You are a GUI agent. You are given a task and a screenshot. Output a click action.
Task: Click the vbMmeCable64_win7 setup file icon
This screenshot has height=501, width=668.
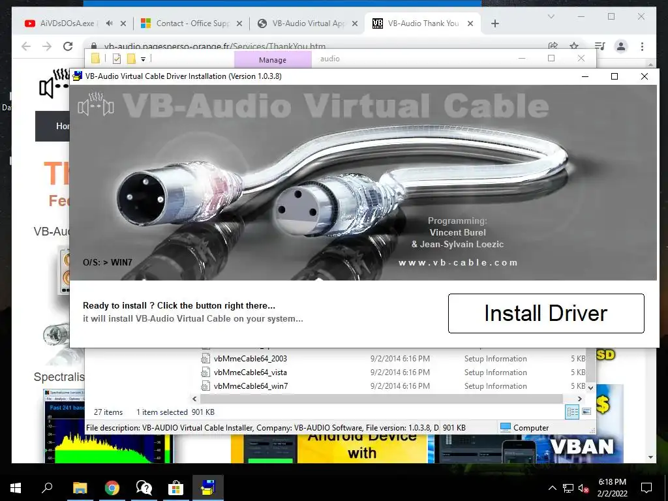(205, 386)
